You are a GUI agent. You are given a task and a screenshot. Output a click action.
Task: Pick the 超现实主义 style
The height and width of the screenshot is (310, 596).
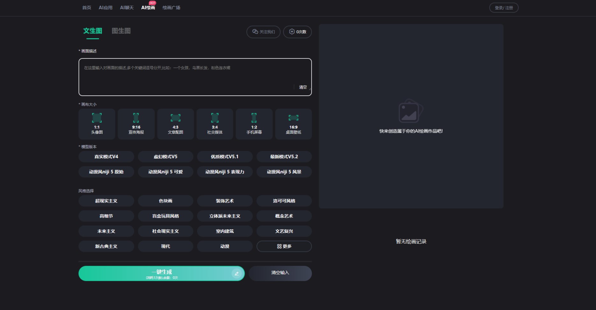pyautogui.click(x=106, y=201)
